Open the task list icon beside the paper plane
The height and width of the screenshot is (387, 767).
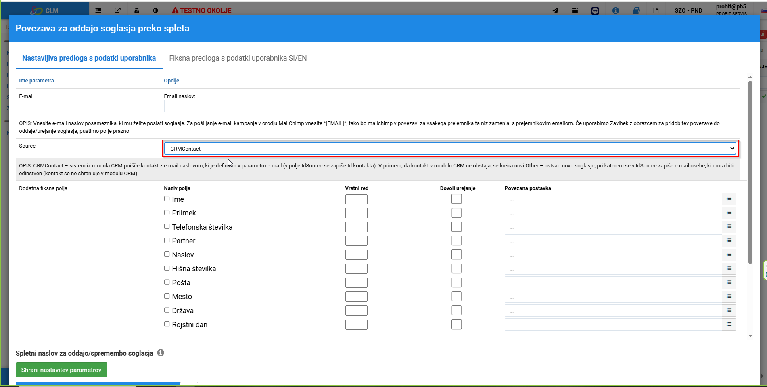[x=575, y=10]
